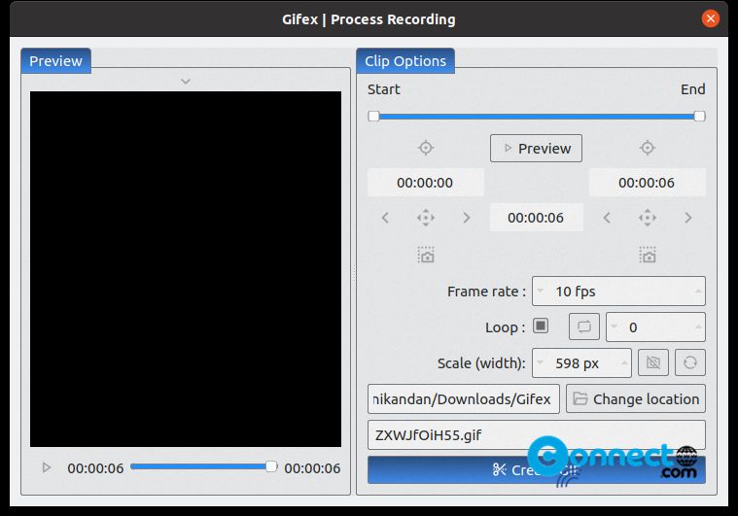Image resolution: width=738 pixels, height=516 pixels.
Task: Decrease the scale width value
Action: pyautogui.click(x=541, y=362)
